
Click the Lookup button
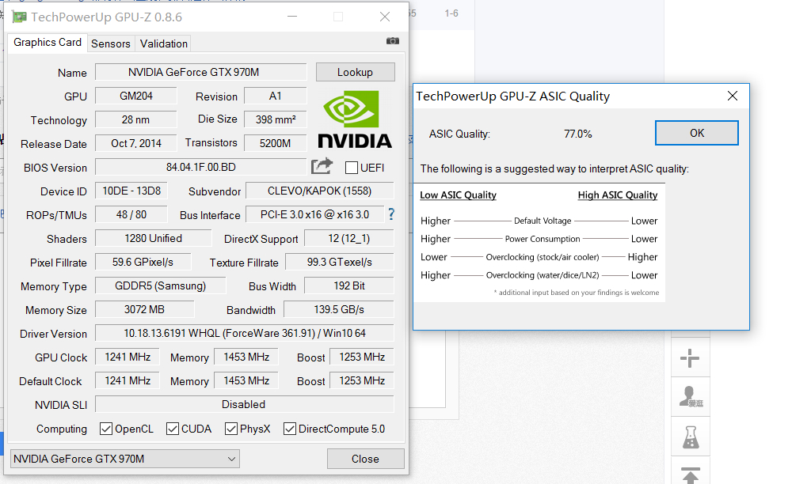click(x=356, y=72)
